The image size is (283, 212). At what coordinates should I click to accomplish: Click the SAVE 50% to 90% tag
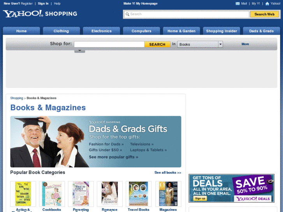coord(252,185)
